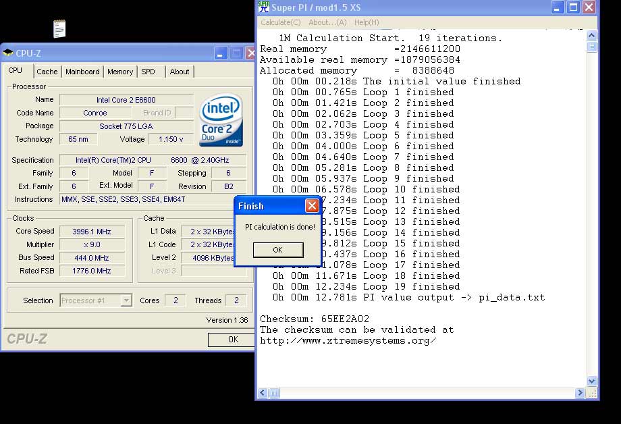Open the notepad text file on desktop
This screenshot has width=621, height=424.
pyautogui.click(x=59, y=28)
